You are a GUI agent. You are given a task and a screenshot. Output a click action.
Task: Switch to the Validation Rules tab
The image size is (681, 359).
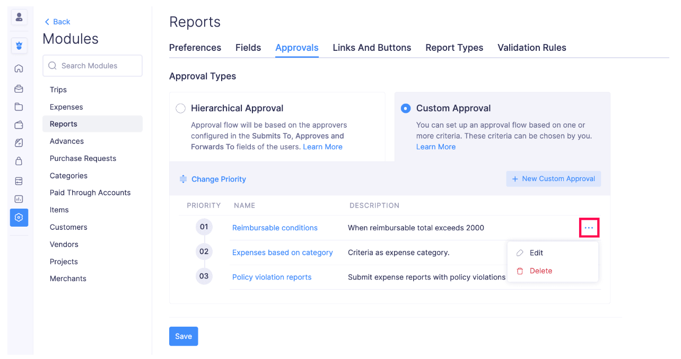pos(531,48)
